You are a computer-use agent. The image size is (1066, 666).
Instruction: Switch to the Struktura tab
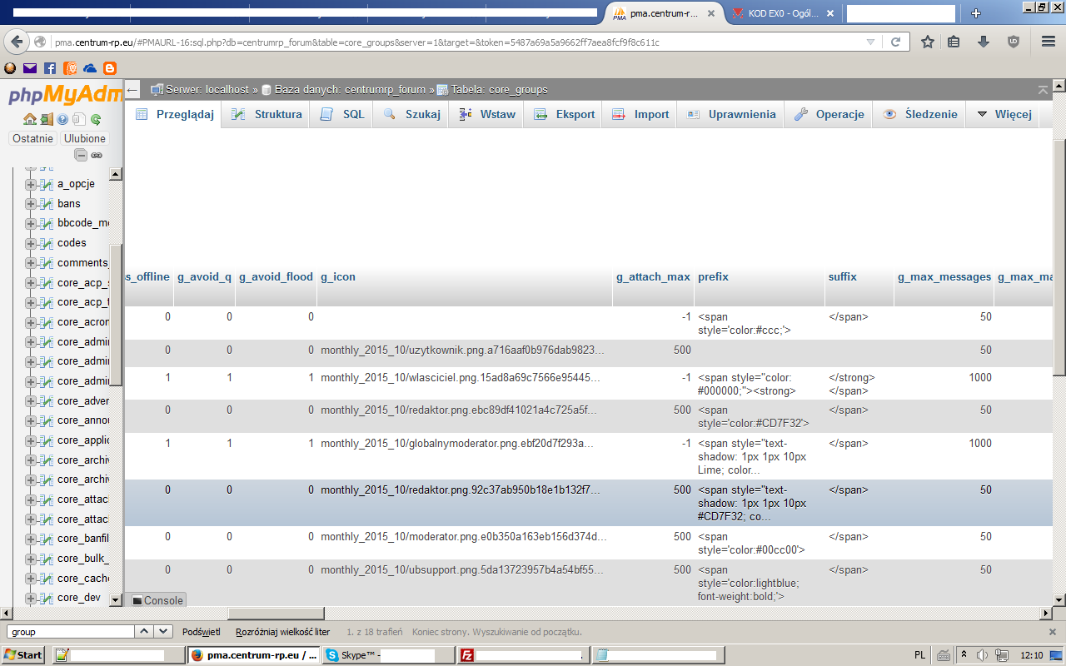pyautogui.click(x=266, y=114)
